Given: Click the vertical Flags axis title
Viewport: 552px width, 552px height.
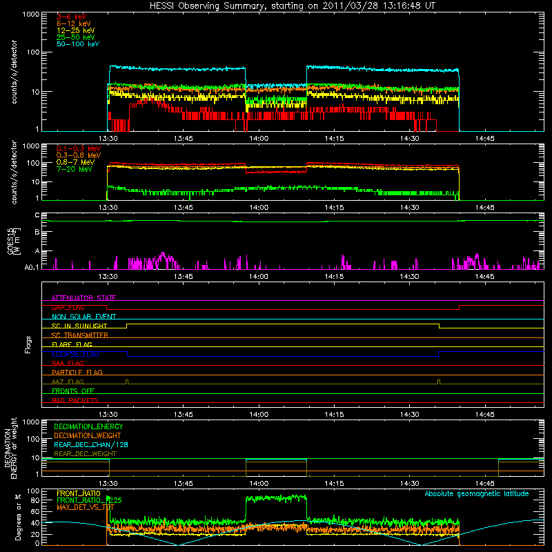Looking at the screenshot, I should [x=28, y=344].
